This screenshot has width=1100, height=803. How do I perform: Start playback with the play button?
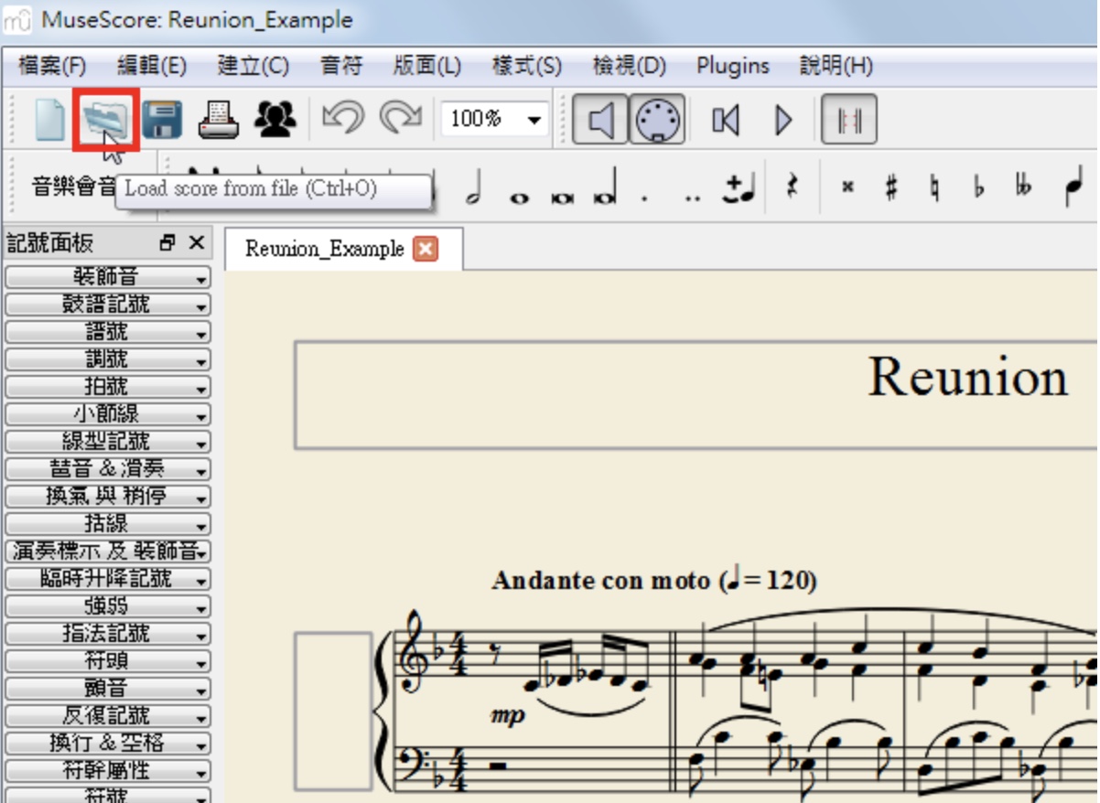(783, 120)
